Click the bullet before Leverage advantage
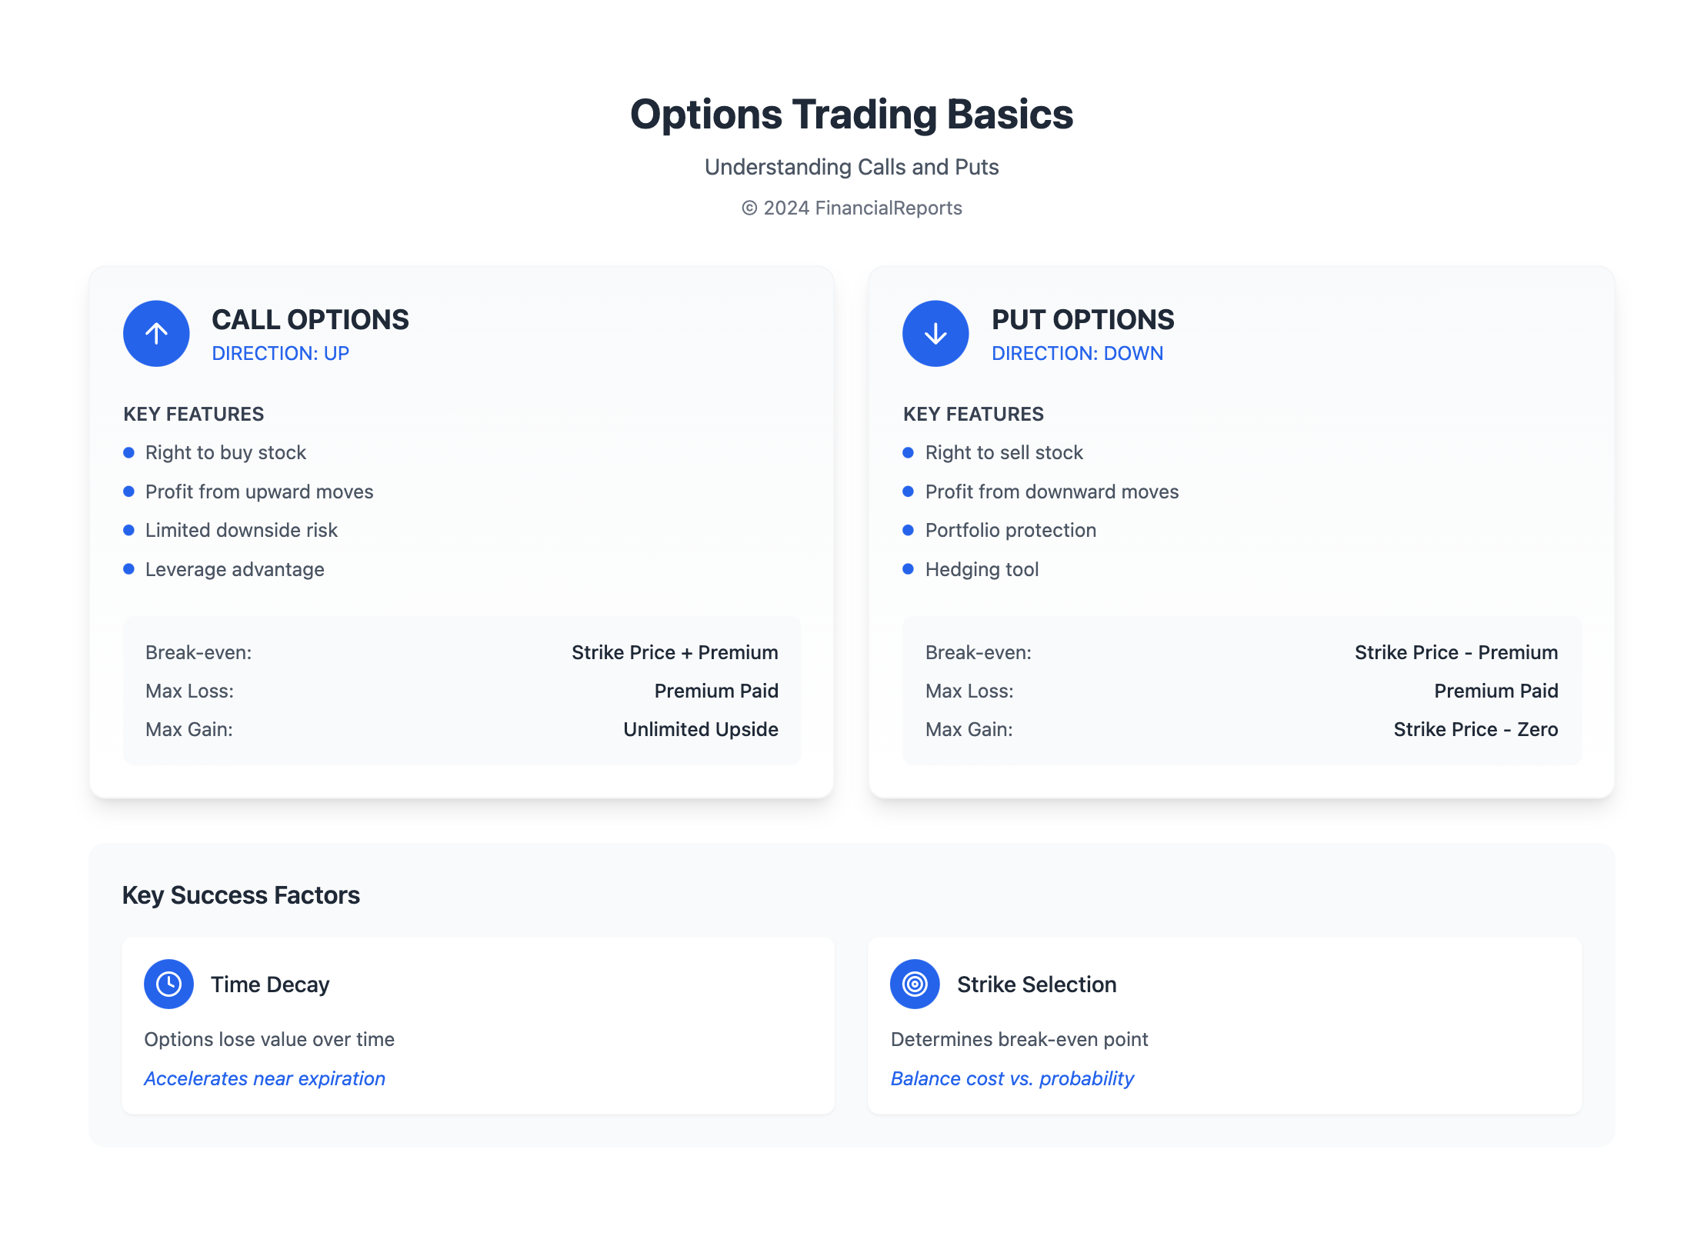Screen dimensions: 1704x1236 [129, 569]
